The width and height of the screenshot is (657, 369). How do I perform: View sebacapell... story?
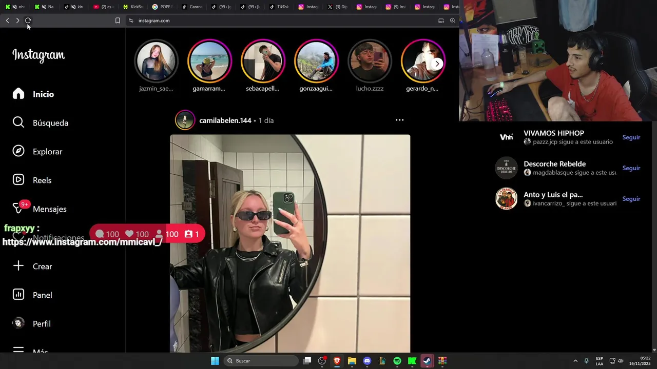pos(262,61)
